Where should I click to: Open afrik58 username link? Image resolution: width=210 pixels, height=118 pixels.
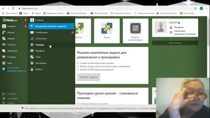173,23
